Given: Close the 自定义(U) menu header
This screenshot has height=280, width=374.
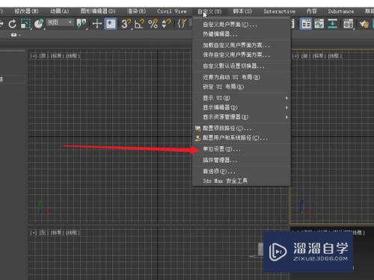Looking at the screenshot, I should coord(209,11).
